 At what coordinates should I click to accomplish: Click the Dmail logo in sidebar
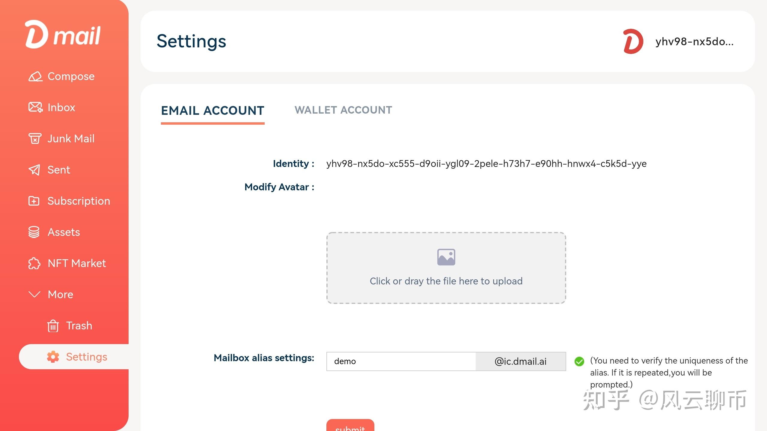(x=63, y=34)
